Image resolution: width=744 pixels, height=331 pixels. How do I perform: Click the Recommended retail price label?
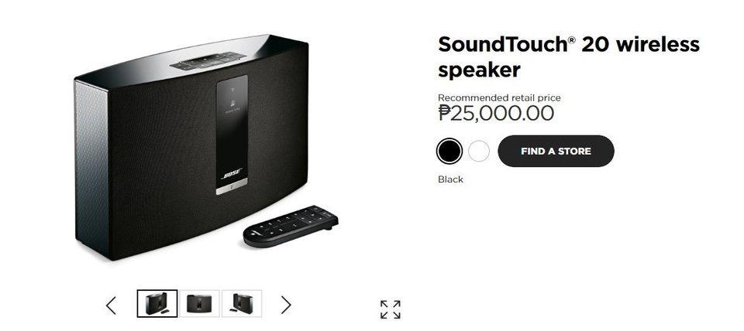(x=499, y=97)
